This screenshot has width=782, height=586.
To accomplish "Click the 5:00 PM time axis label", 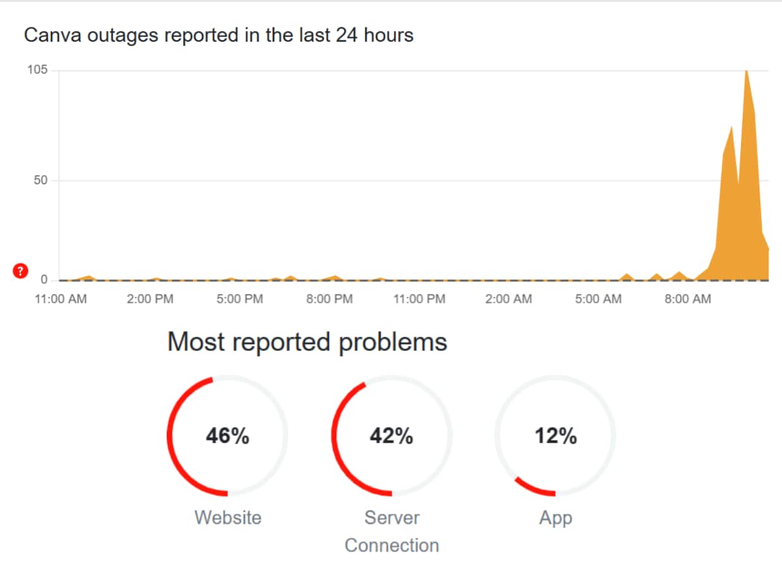I will (x=240, y=299).
